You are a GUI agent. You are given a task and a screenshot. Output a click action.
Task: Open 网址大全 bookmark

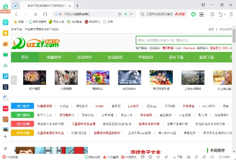pos(56,22)
